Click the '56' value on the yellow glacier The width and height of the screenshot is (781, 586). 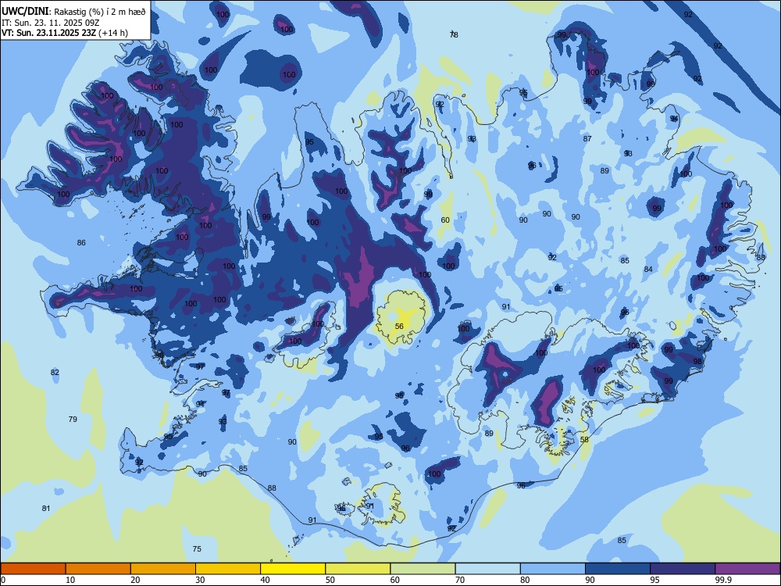click(399, 327)
